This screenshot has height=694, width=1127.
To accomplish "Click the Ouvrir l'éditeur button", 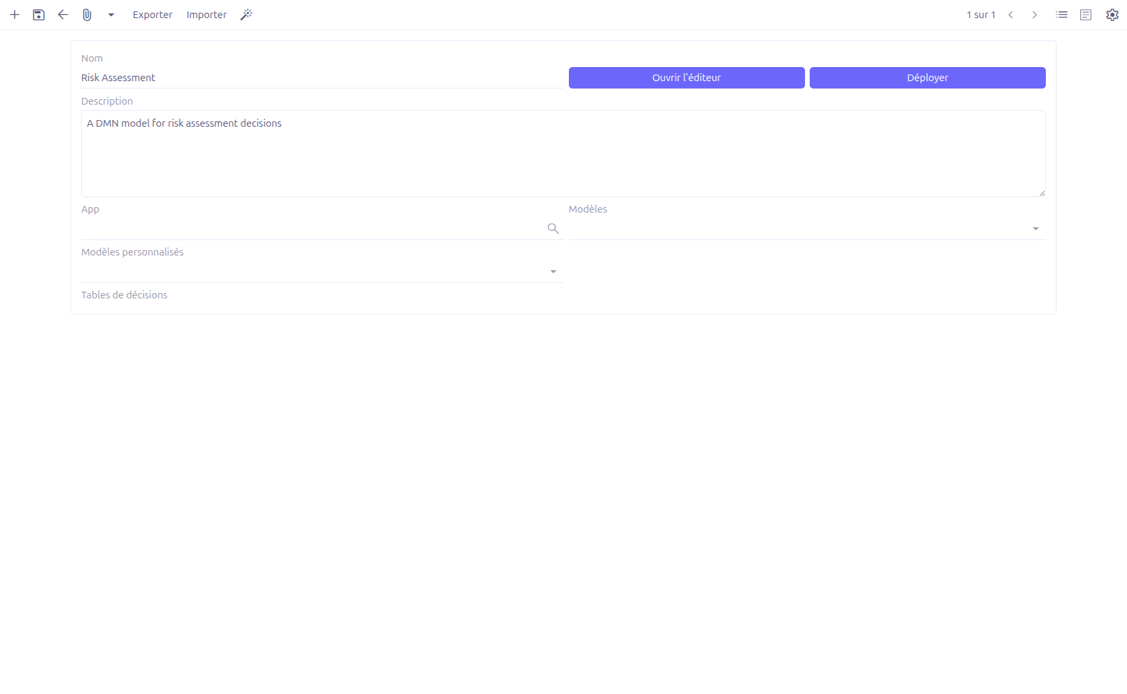I will coord(686,77).
